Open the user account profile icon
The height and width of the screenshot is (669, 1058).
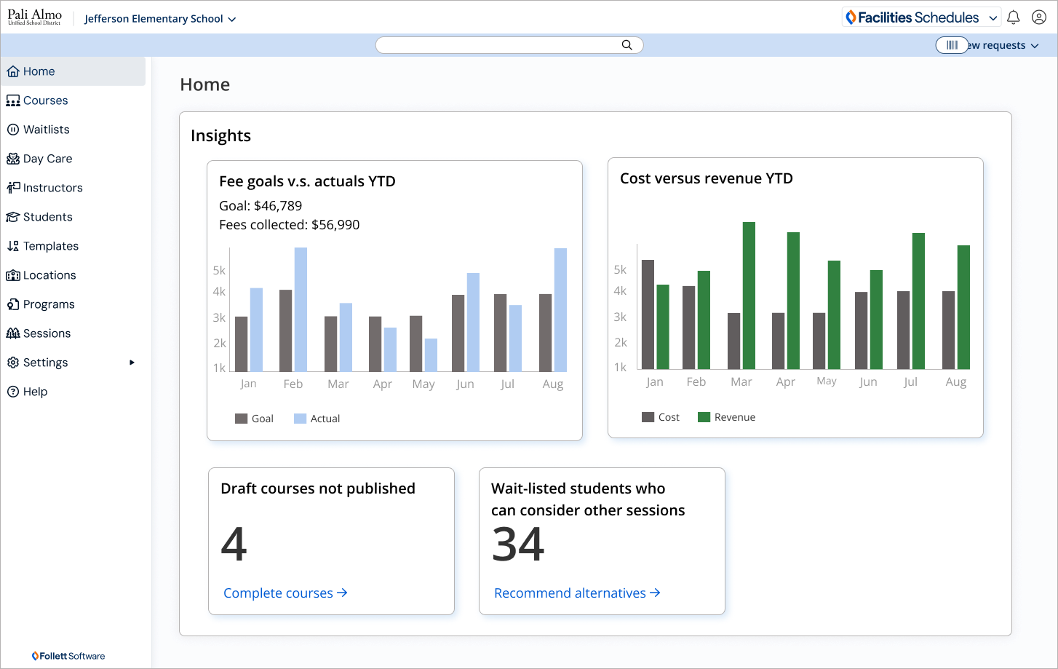point(1039,17)
